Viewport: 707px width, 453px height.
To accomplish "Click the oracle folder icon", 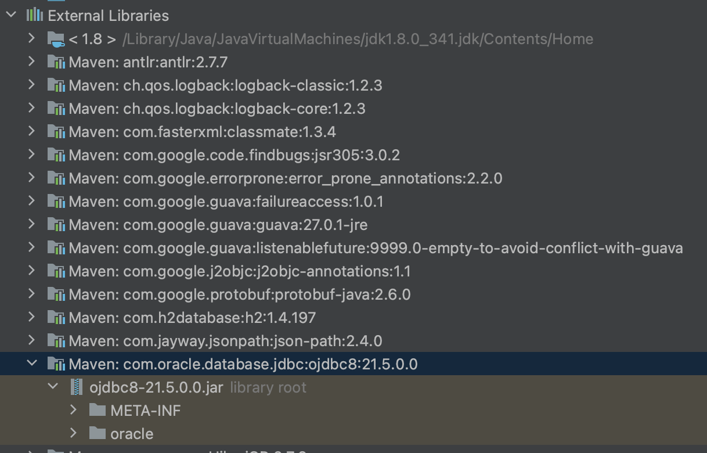I will tap(98, 433).
